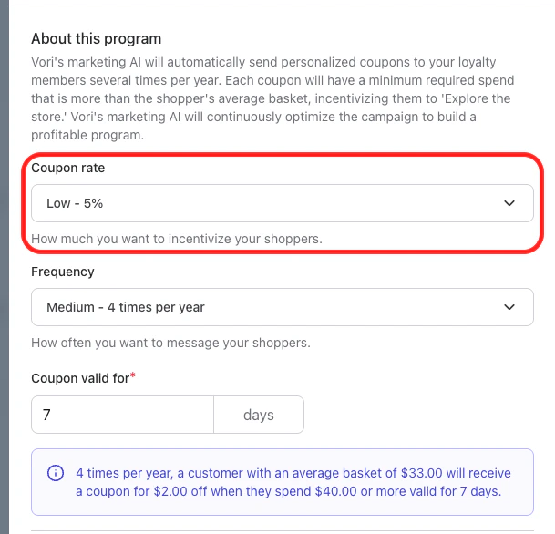The height and width of the screenshot is (534, 555).
Task: Click the red required asterisk
Action: [133, 375]
